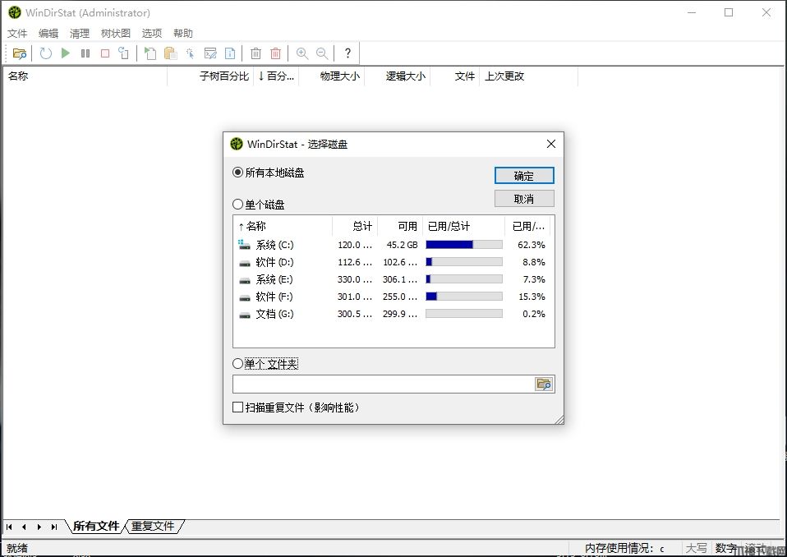Select the 所有本地磁盘 radio button

point(238,173)
